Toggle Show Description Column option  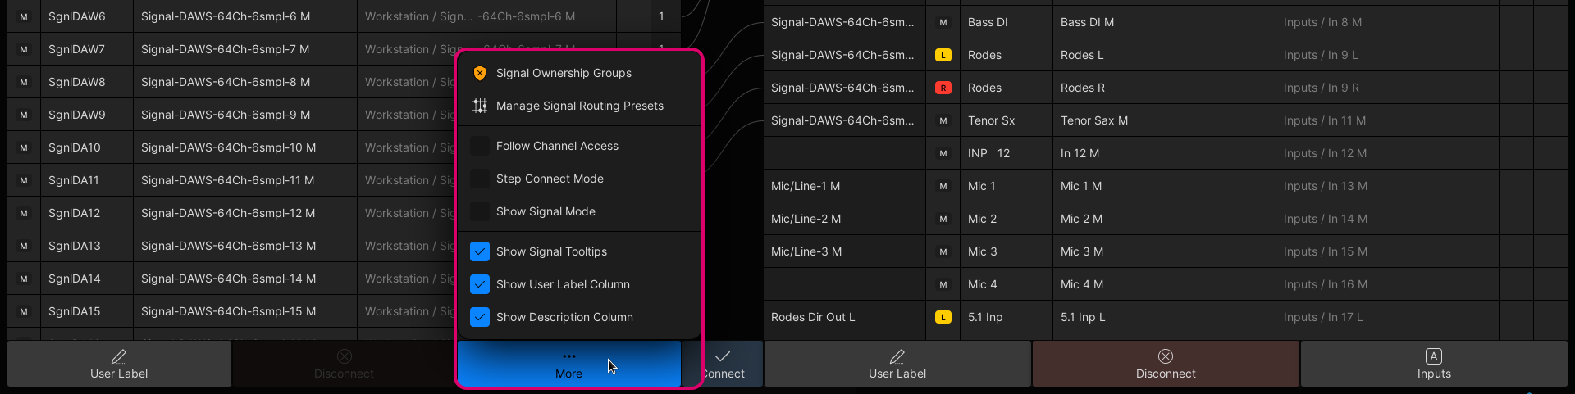[480, 317]
